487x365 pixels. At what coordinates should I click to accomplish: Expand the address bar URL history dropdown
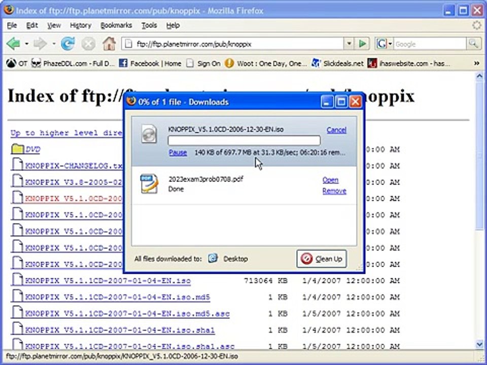tap(349, 44)
